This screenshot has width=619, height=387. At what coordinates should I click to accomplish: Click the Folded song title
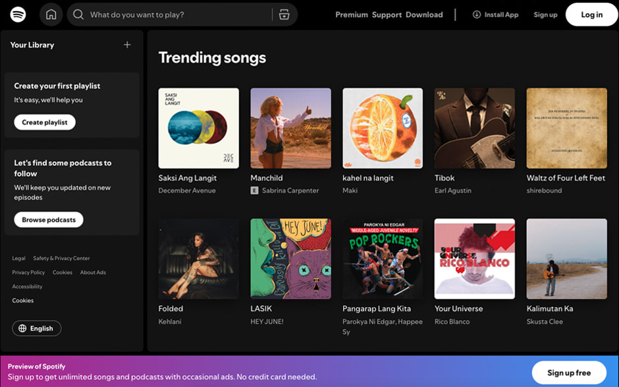[171, 309]
